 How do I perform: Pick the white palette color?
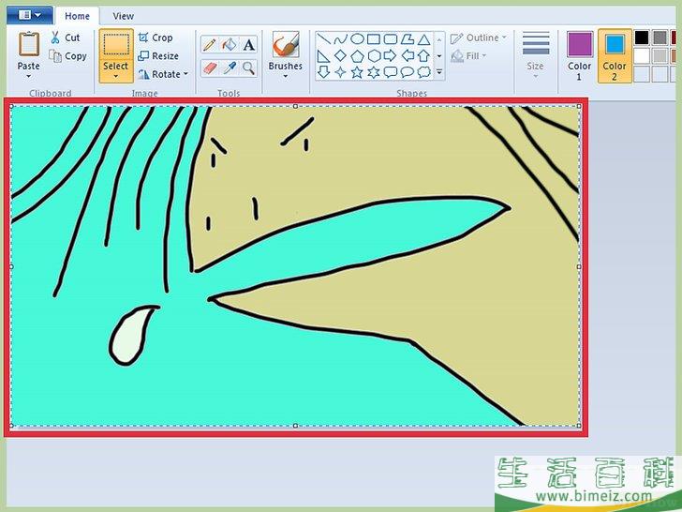[642, 55]
